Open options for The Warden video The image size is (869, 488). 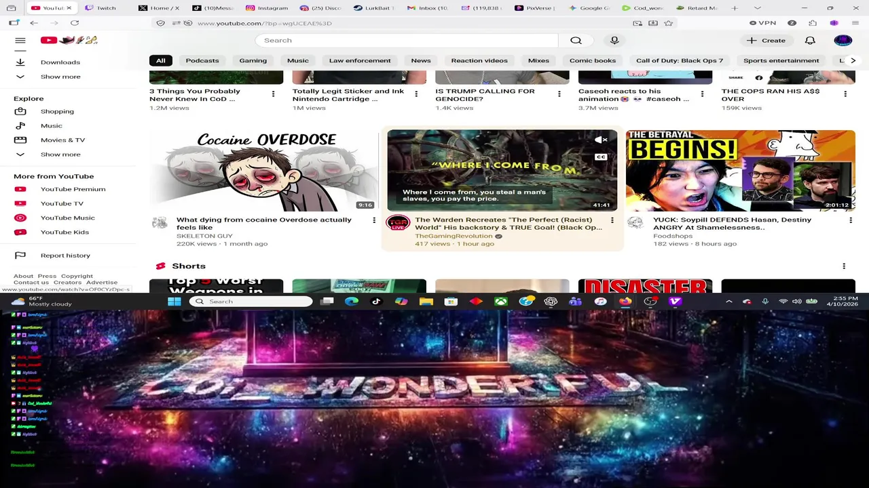612,220
